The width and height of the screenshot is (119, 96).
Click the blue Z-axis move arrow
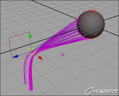[x=15, y=56]
